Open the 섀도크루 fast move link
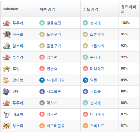The height and width of the screenshot is (132, 140). [54, 92]
